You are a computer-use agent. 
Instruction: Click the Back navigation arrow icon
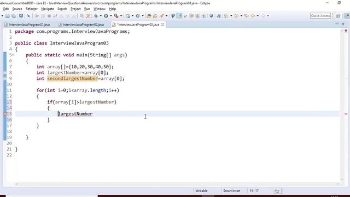click(x=253, y=16)
